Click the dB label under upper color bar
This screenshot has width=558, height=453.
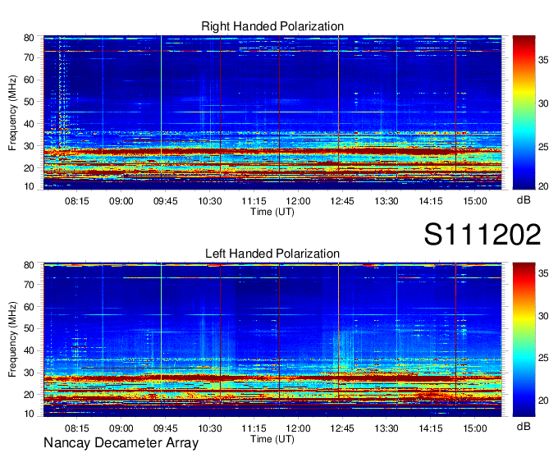[524, 200]
